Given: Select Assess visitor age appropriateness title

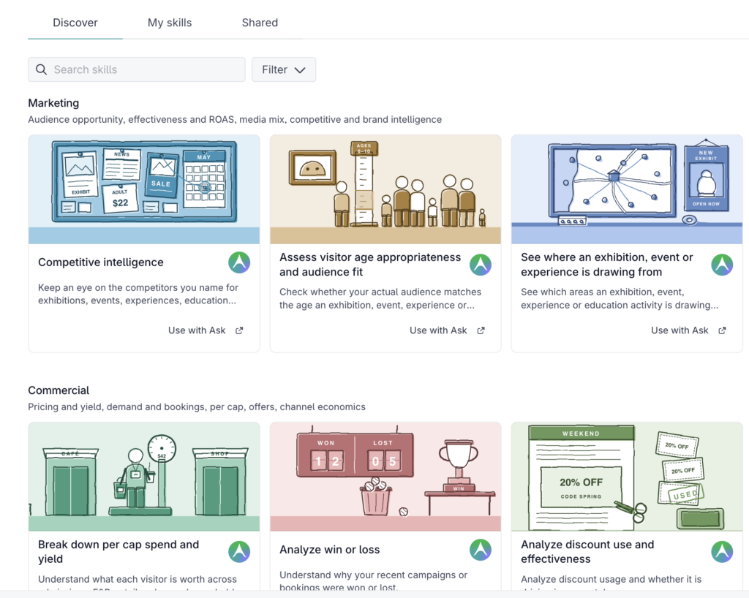Looking at the screenshot, I should pos(370,265).
